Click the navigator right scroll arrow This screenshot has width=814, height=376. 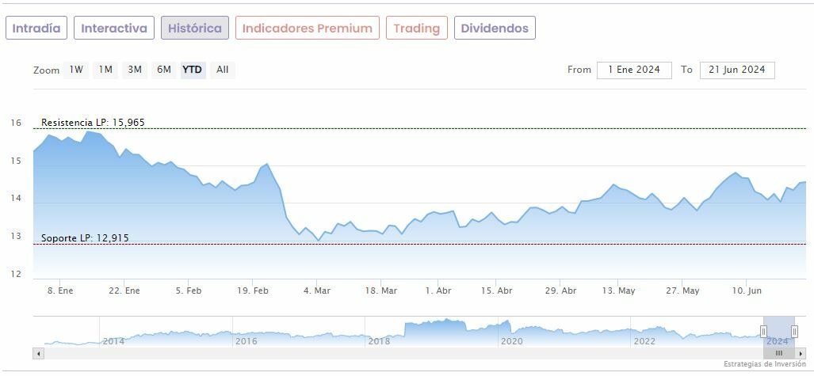(801, 353)
